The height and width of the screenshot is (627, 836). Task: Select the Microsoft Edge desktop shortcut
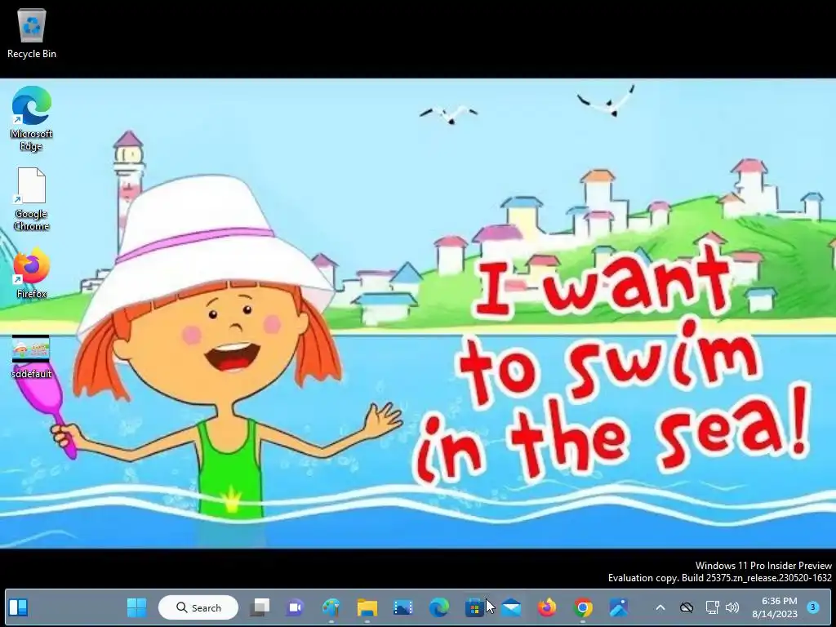pyautogui.click(x=32, y=118)
